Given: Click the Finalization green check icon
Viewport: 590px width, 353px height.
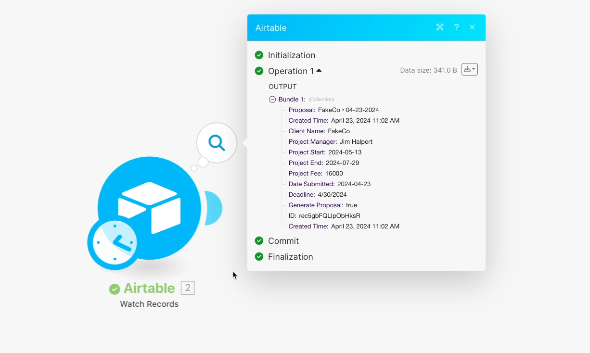Looking at the screenshot, I should pos(259,256).
